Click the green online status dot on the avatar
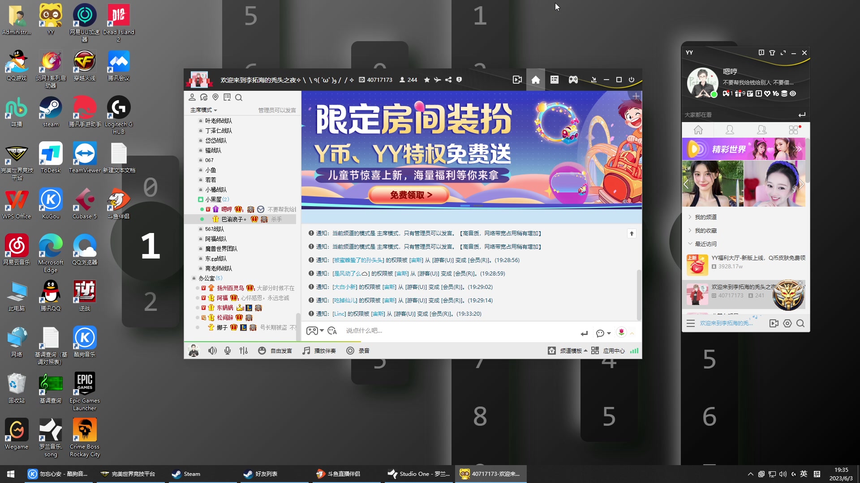 click(x=714, y=94)
